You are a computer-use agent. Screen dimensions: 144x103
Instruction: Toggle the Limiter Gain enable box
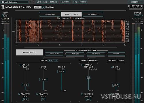coord(20,65)
